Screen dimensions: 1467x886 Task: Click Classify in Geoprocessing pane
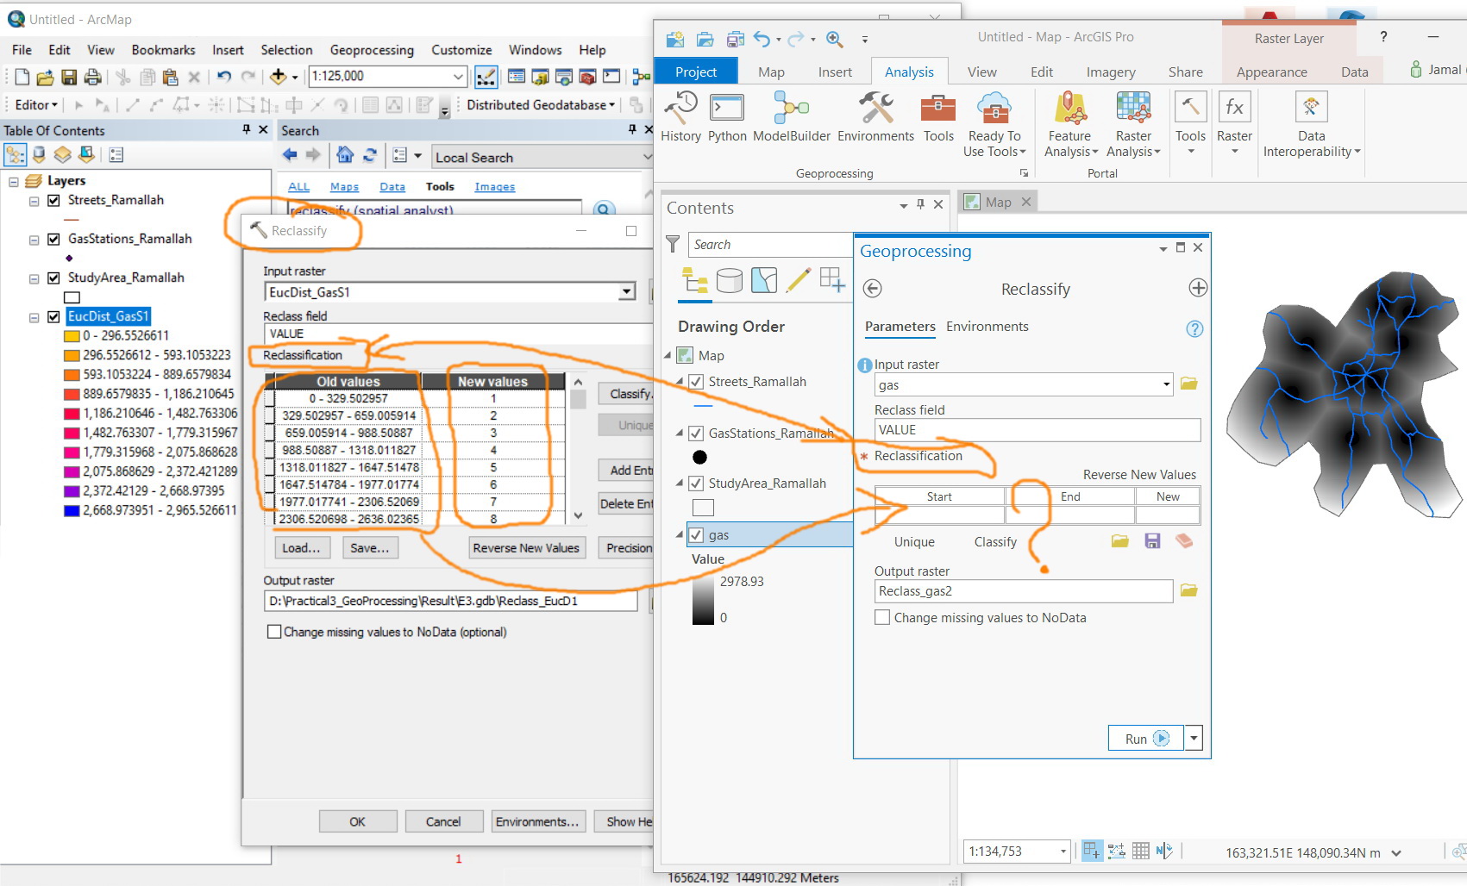[x=995, y=542]
